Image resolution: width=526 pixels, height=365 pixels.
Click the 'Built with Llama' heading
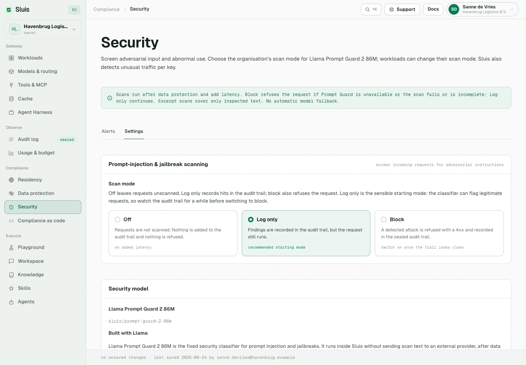[128, 333]
